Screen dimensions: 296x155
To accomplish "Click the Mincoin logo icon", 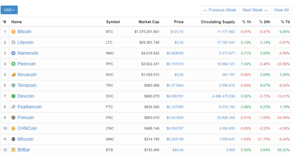I will click(13, 139).
